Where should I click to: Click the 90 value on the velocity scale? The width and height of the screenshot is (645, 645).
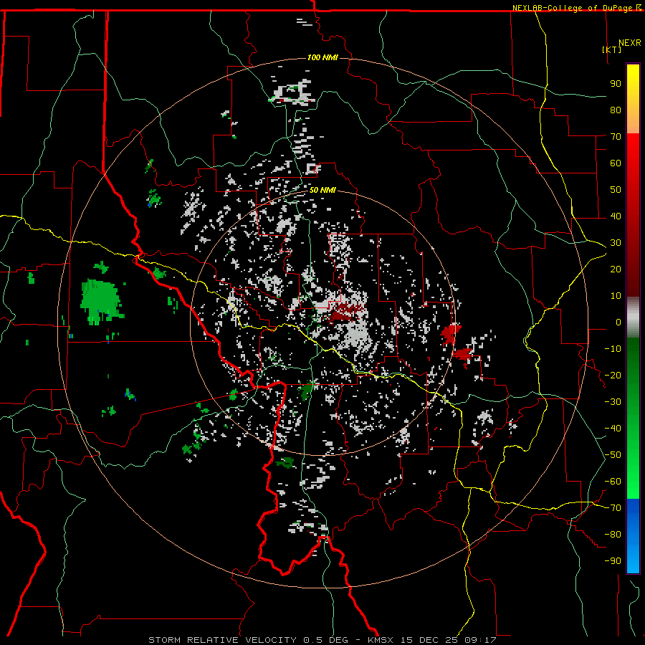(x=616, y=84)
